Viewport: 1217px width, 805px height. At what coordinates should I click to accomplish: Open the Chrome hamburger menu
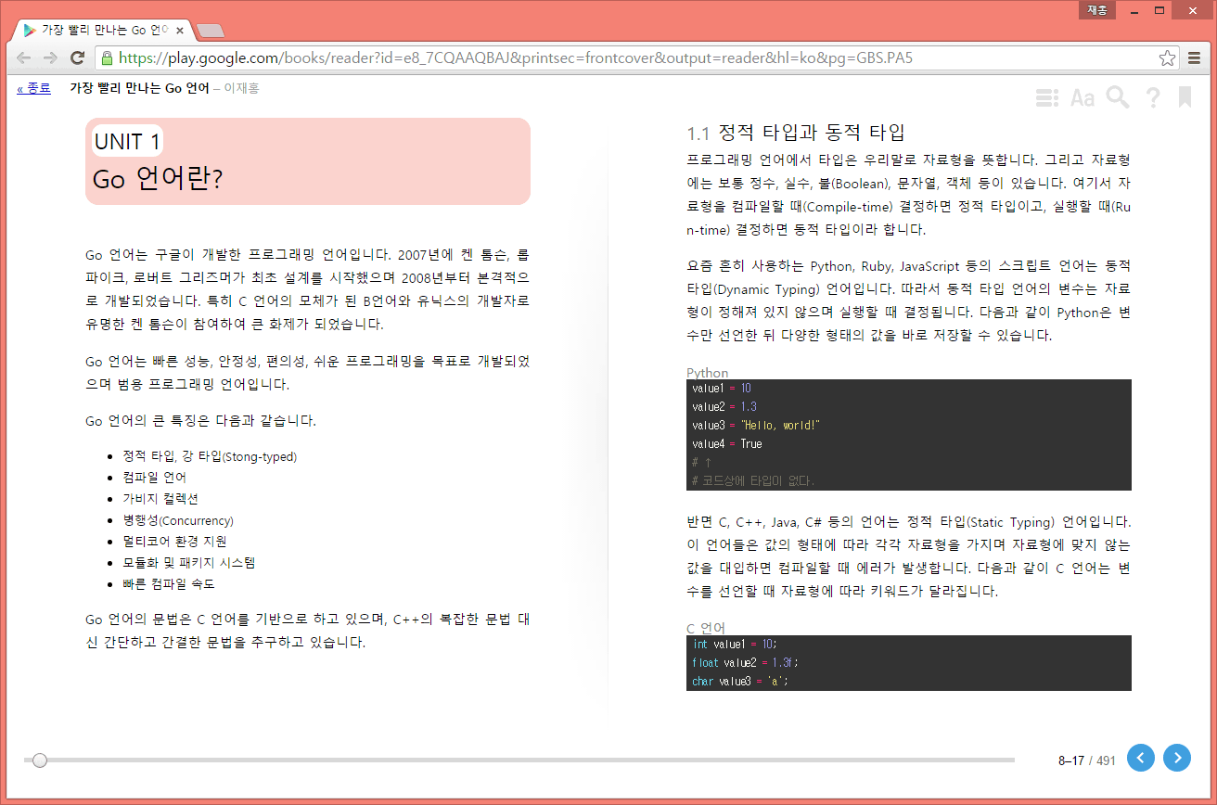(x=1195, y=58)
